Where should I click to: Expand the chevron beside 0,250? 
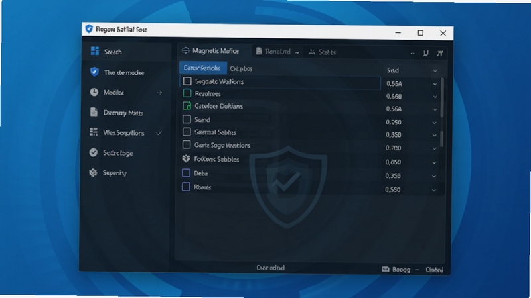pos(435,123)
